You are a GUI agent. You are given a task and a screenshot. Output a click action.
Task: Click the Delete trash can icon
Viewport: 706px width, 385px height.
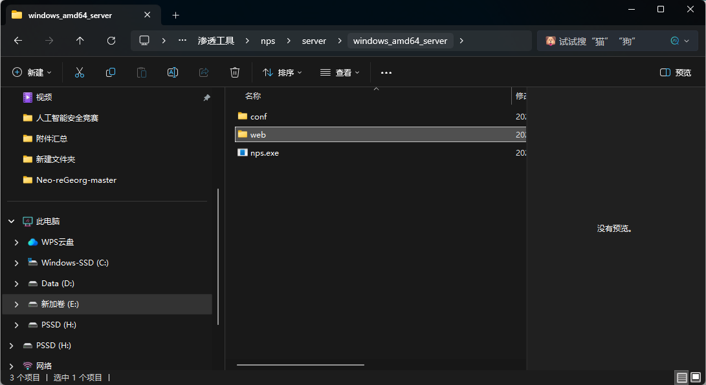[x=235, y=72]
